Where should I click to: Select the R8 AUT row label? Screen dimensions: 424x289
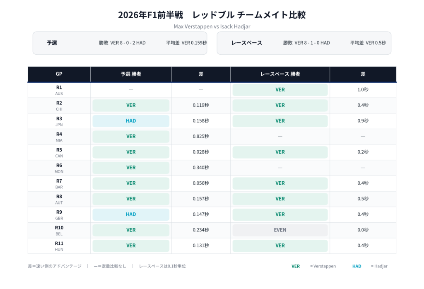tap(59, 200)
